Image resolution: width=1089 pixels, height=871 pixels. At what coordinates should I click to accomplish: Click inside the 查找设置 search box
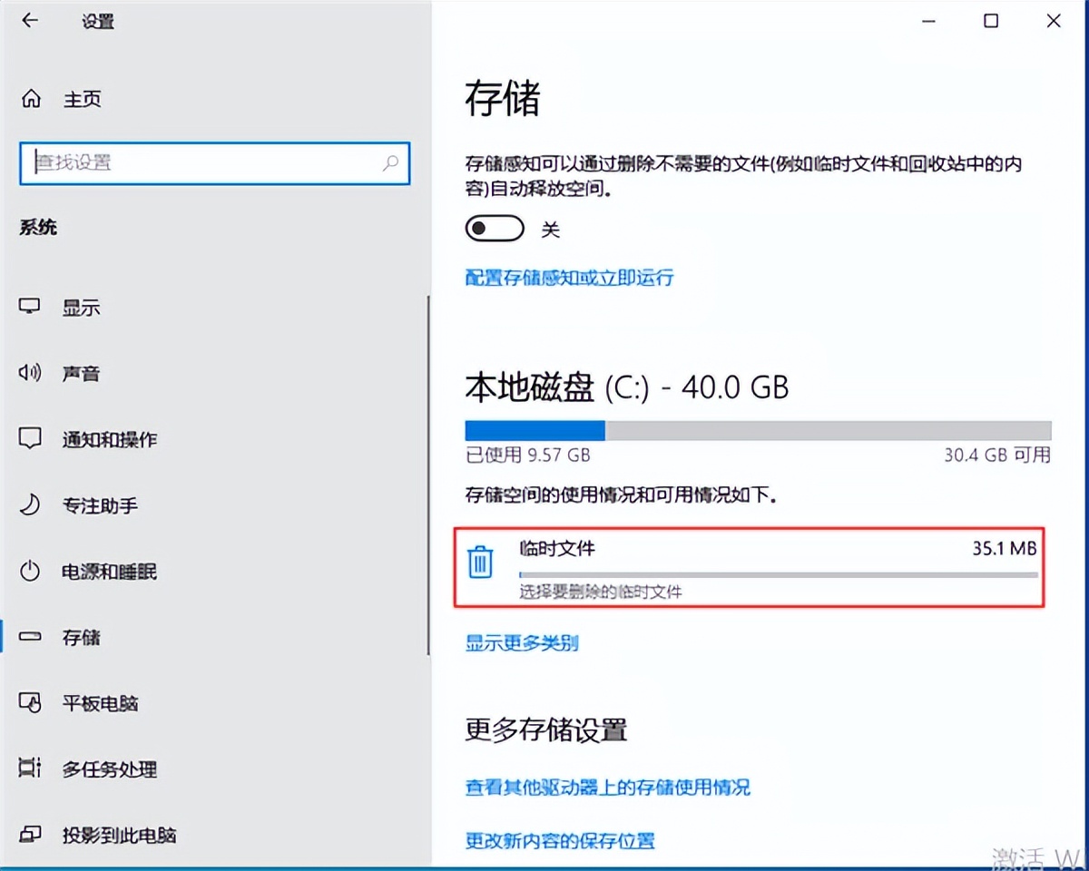[215, 164]
